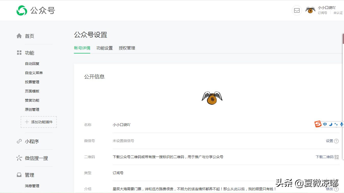Toggle the moon icon in the Sogou bar
344x193 pixels.
pos(330,124)
